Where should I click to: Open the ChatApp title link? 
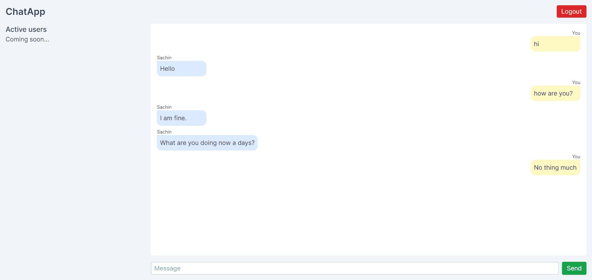click(25, 11)
